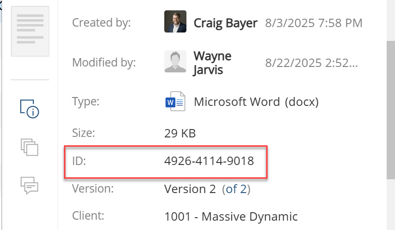Click the created date 8/3/2025 7:58 PM
Viewport: 395px width, 230px height.
pyautogui.click(x=313, y=23)
